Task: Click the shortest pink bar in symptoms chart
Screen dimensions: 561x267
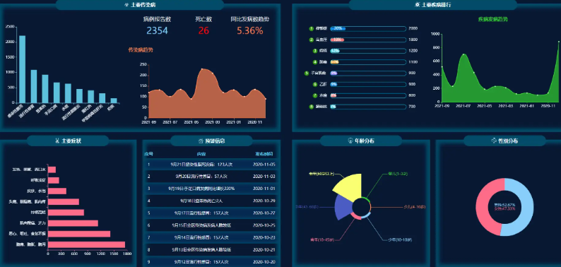Action: (52, 170)
